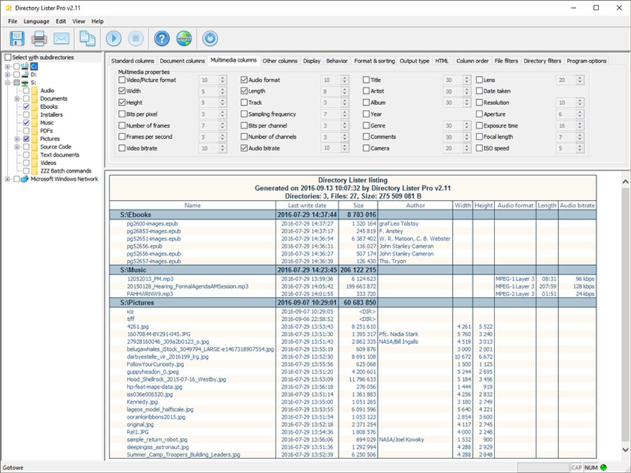Click the Stop generation toolbar icon
The width and height of the screenshot is (631, 473).
point(136,38)
